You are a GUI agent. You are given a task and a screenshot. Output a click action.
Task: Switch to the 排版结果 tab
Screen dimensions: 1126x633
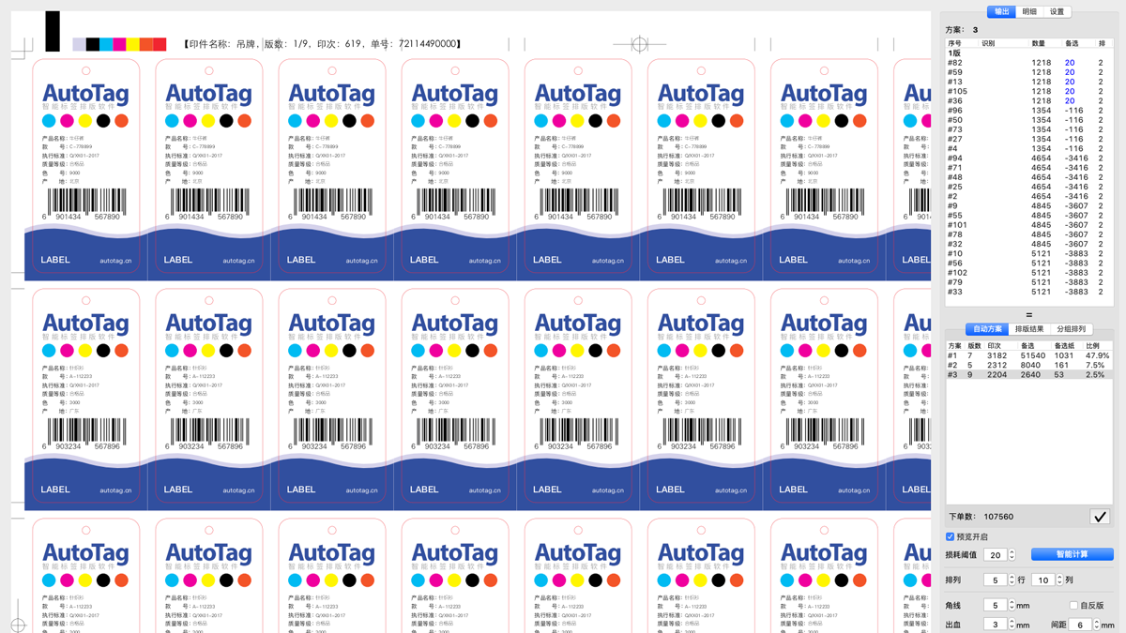coord(1029,329)
